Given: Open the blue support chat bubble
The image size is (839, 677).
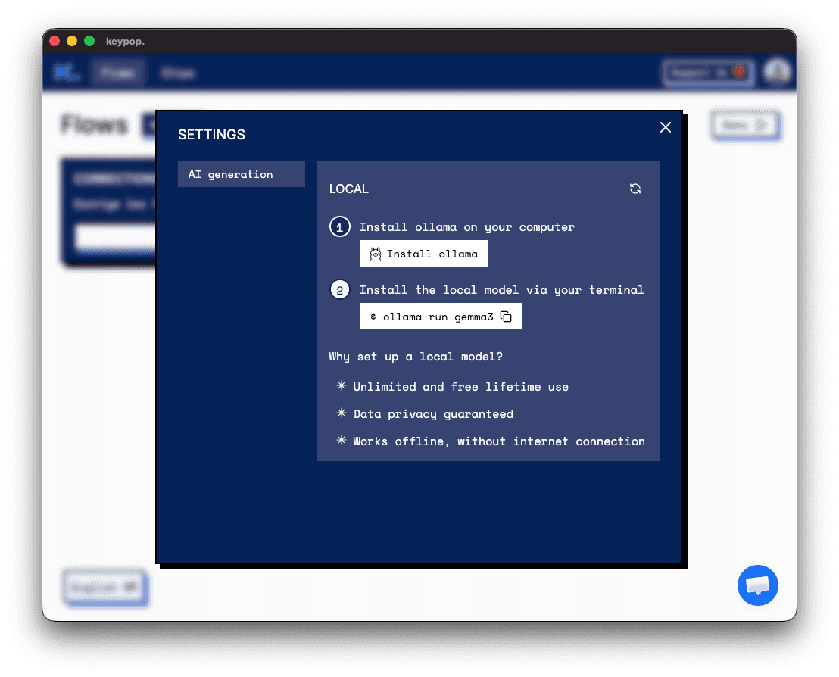Looking at the screenshot, I should point(758,585).
